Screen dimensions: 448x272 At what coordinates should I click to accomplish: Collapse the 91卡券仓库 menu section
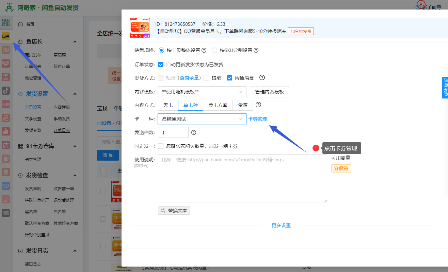point(75,146)
